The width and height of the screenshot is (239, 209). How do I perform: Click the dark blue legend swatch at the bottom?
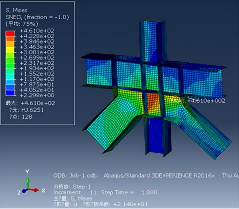pyautogui.click(x=10, y=93)
